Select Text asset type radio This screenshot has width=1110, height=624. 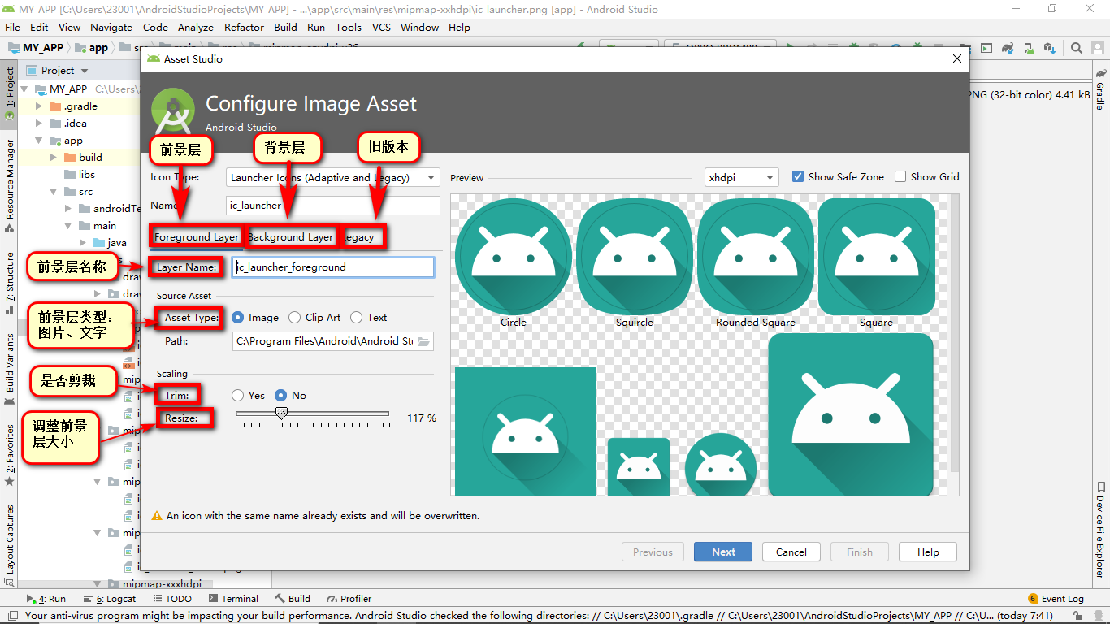click(357, 318)
